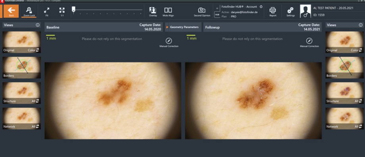This screenshot has height=157, width=365.
Task: Click the Fit view icon
Action: click(47, 12)
